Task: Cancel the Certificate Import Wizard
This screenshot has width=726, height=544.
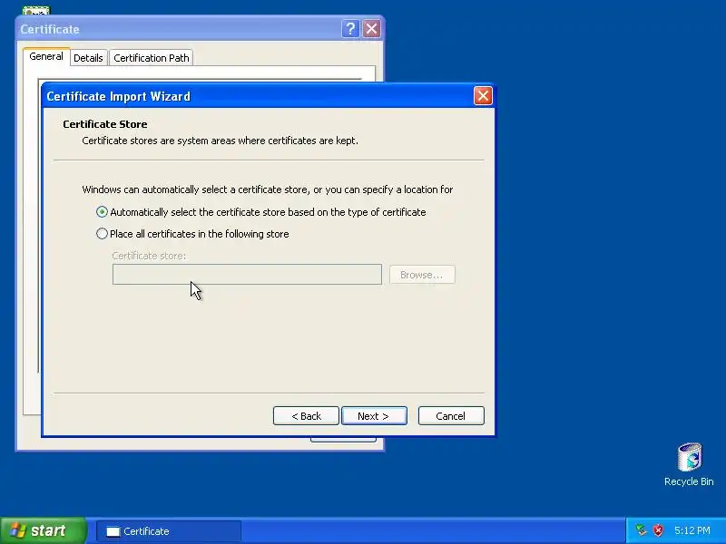Action: [x=451, y=416]
